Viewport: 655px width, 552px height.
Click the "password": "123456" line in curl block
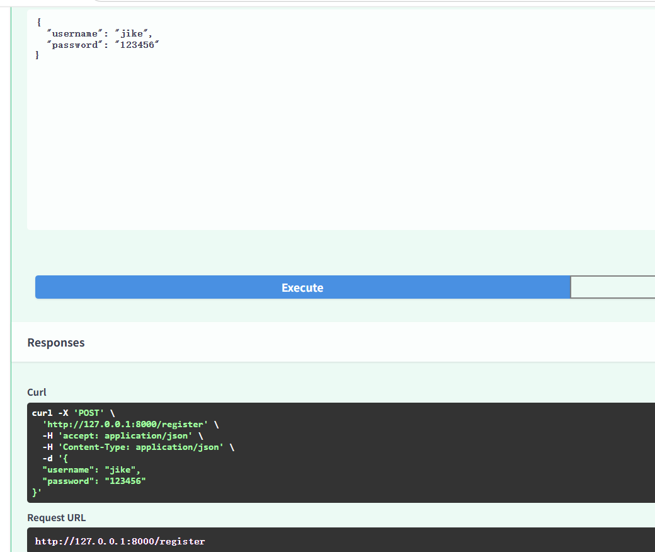click(94, 481)
